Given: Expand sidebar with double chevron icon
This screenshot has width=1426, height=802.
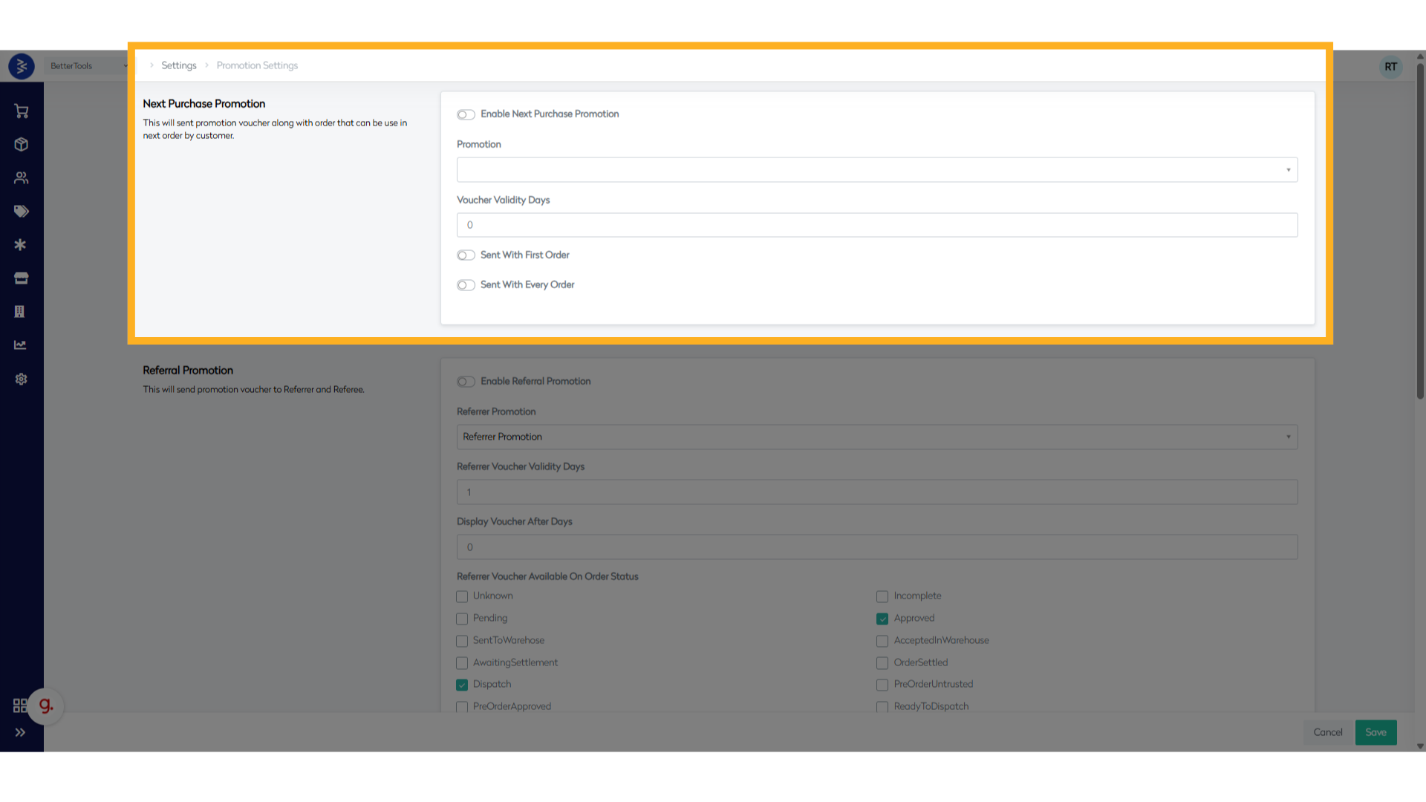Looking at the screenshot, I should tap(20, 732).
